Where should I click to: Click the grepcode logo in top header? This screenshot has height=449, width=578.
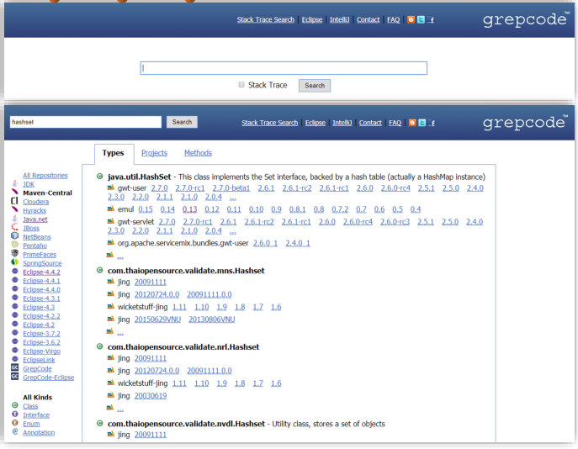coord(525,19)
